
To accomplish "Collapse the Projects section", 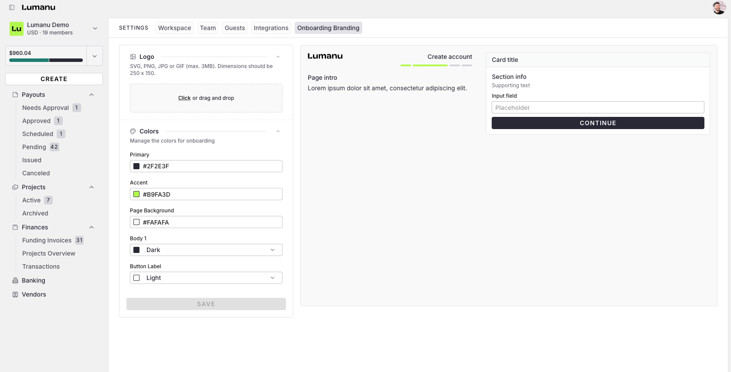I will point(92,187).
